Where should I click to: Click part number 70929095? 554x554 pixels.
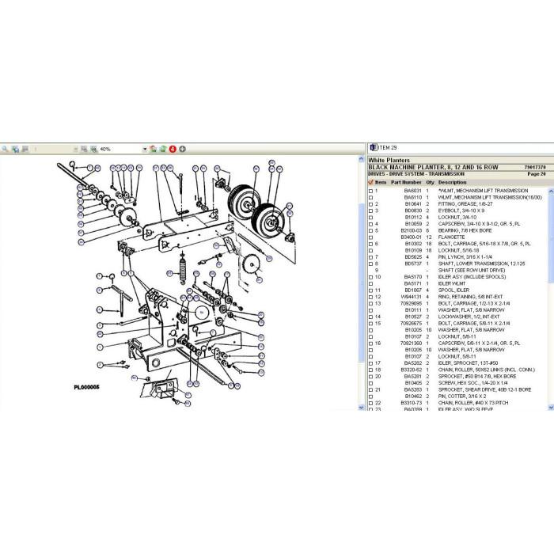[x=411, y=303]
